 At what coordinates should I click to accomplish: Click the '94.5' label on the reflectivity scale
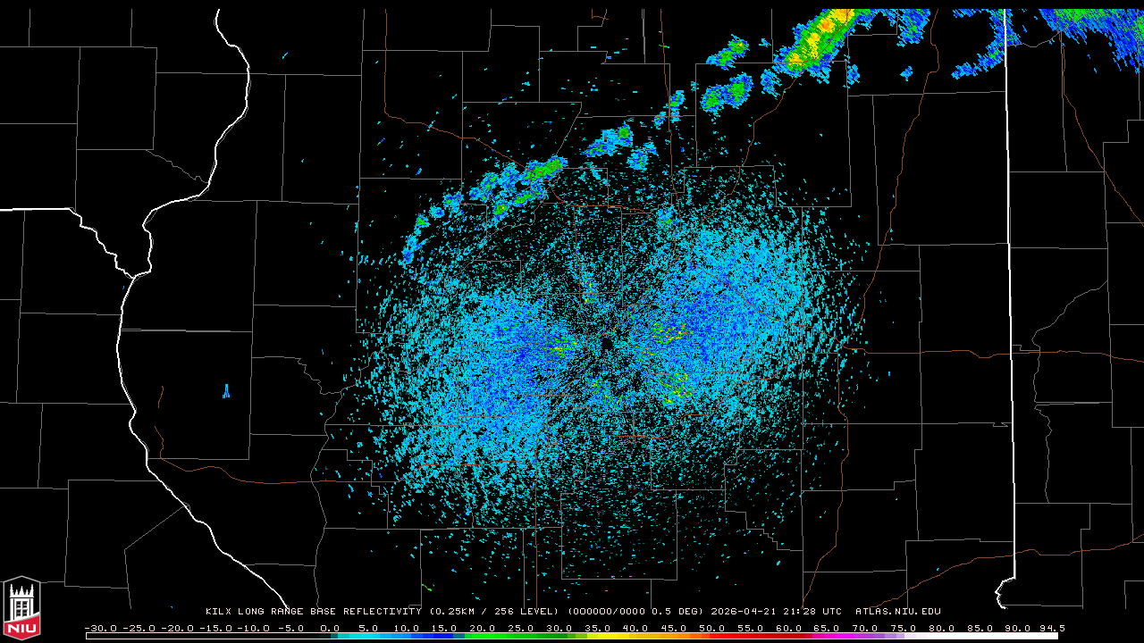(x=1051, y=628)
